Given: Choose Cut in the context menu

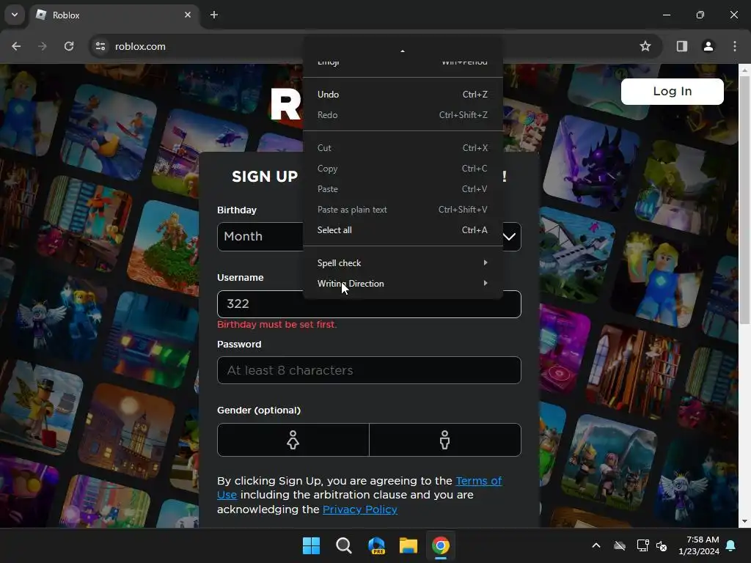Looking at the screenshot, I should point(403,148).
